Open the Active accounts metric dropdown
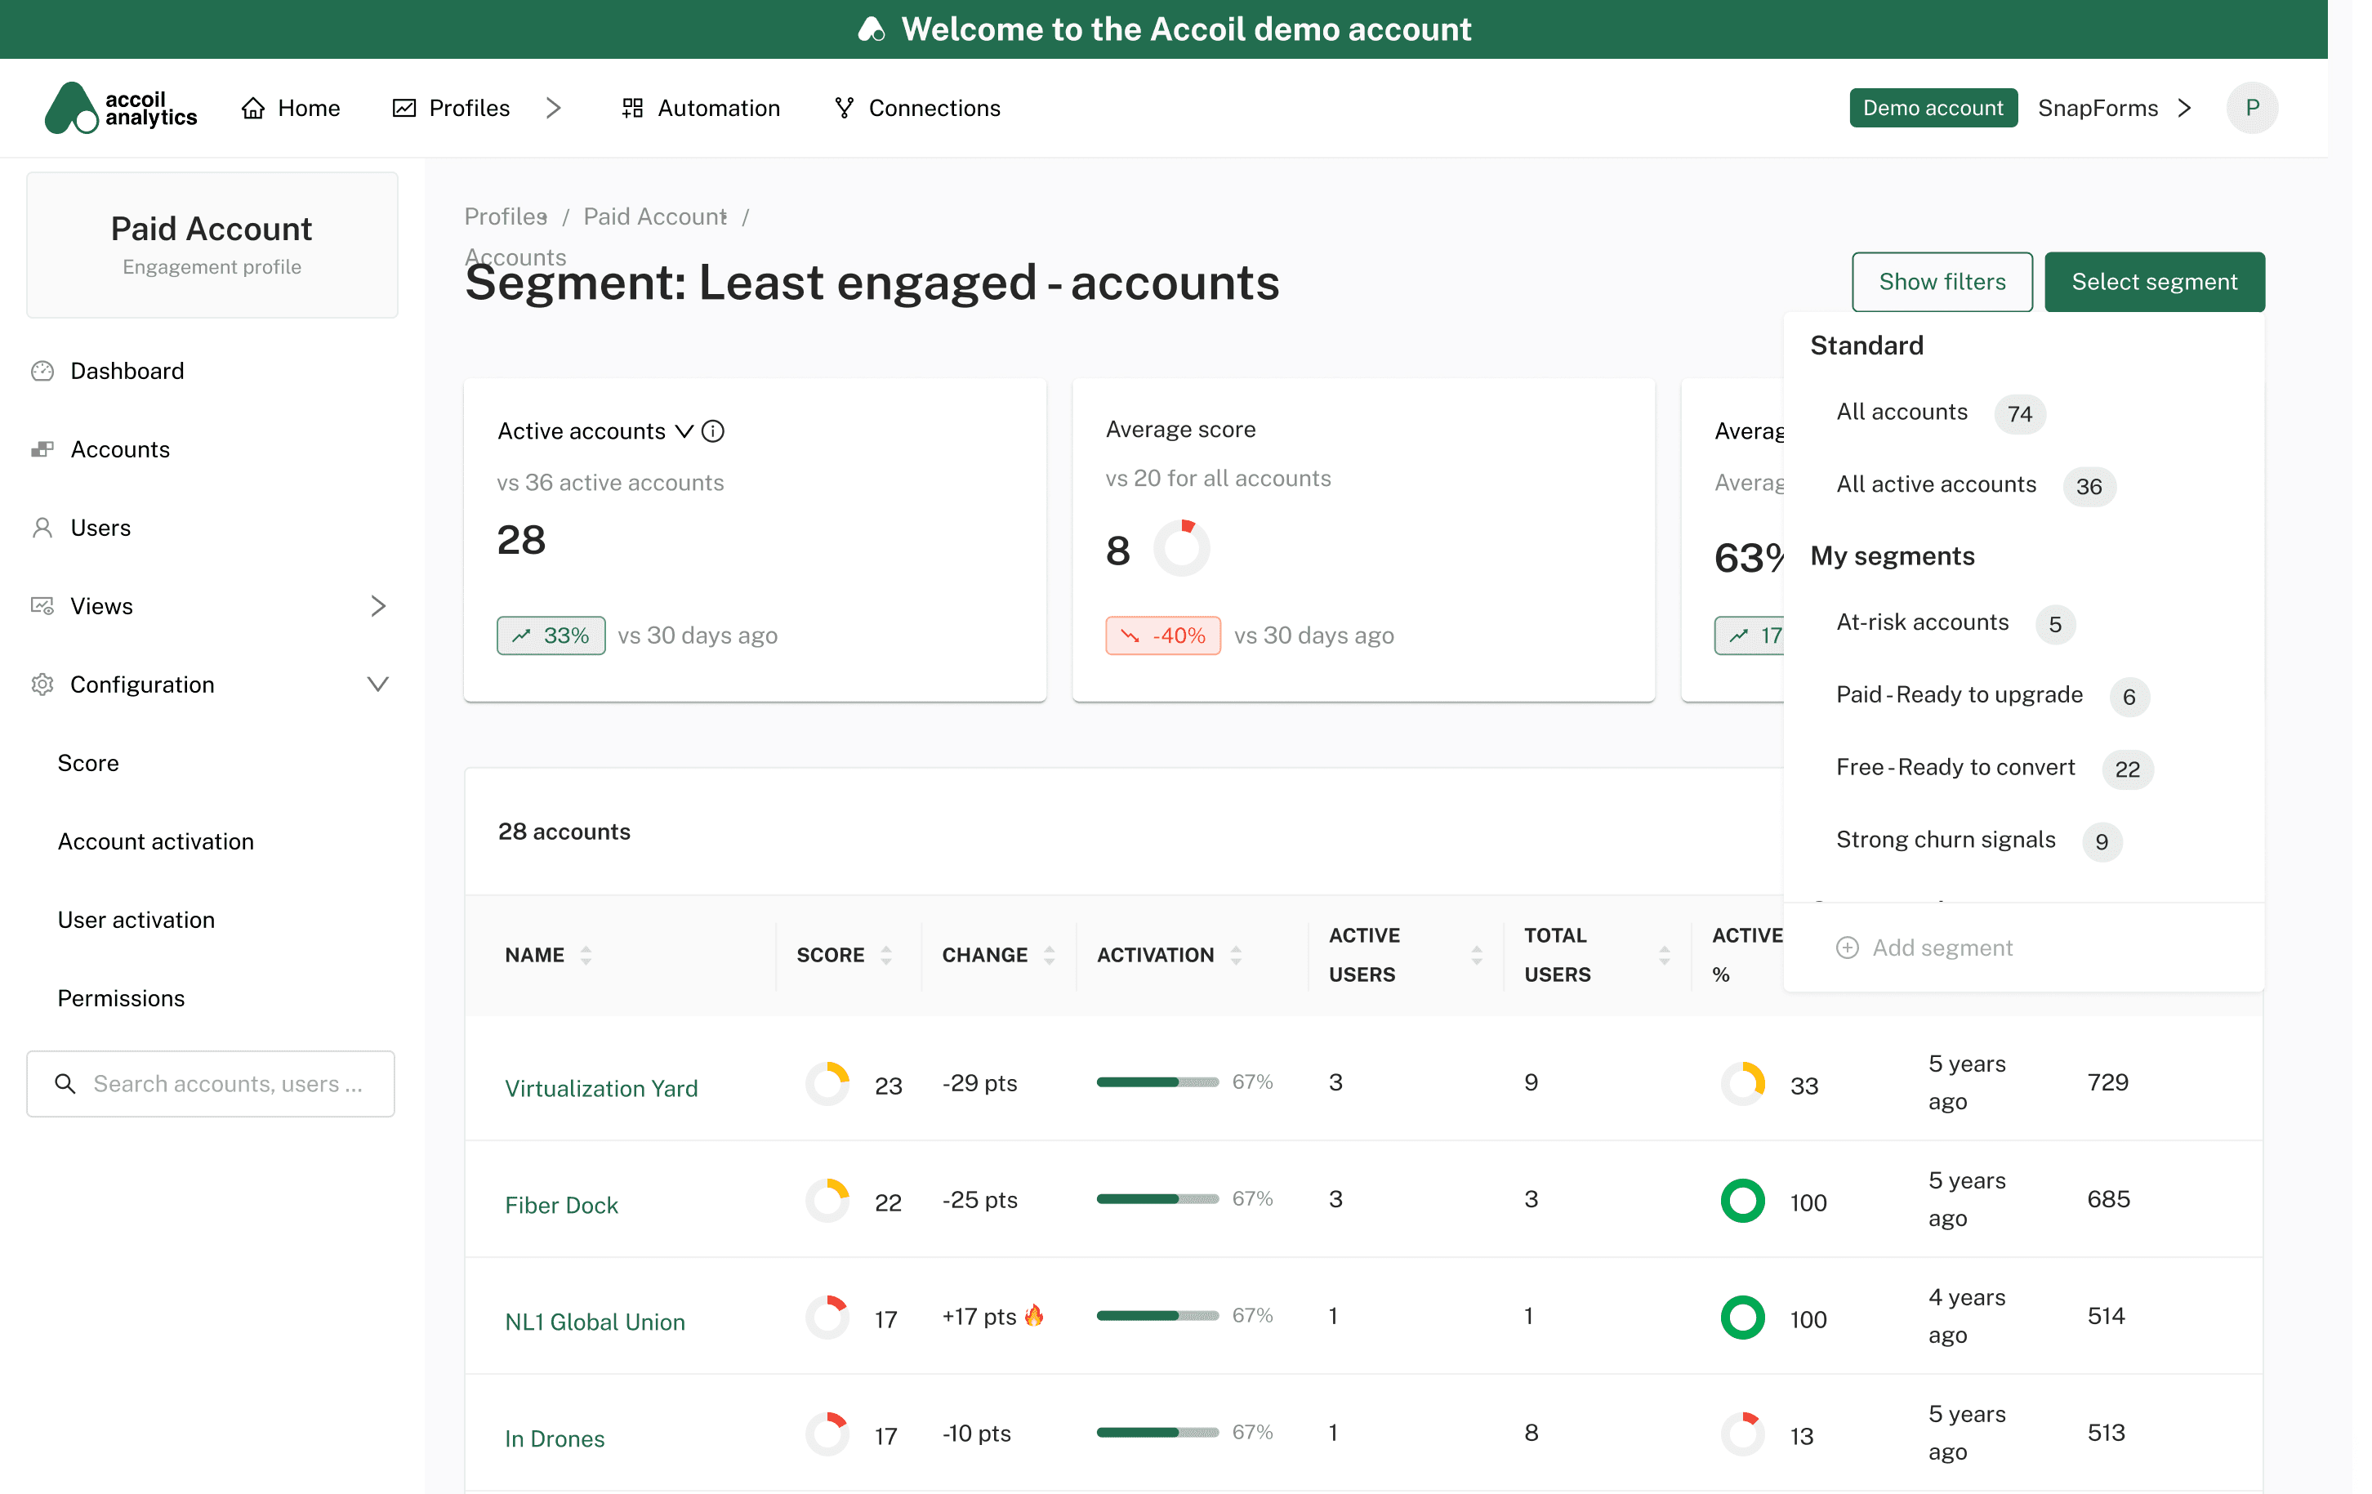This screenshot has height=1494, width=2372. [x=684, y=431]
